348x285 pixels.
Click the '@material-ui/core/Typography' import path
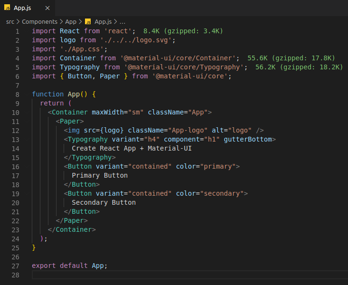tap(184, 67)
